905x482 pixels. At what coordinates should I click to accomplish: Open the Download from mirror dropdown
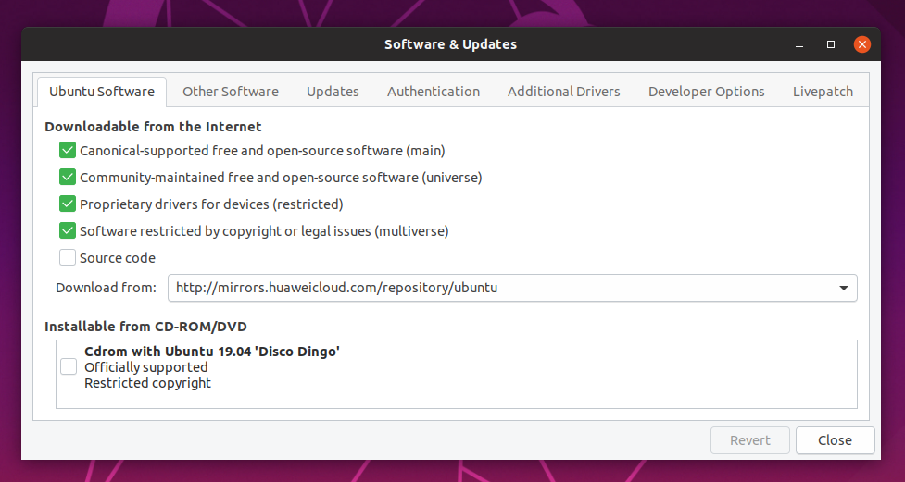click(512, 288)
